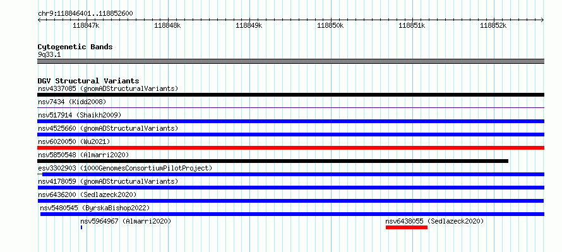Screen dimensions: 562x252
Task: Click the Cytogenetic Bands track title
Action: click(75, 47)
